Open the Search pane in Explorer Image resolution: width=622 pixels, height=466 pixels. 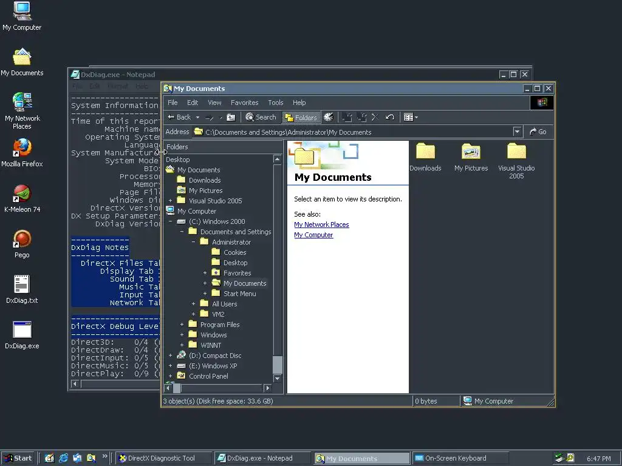pyautogui.click(x=261, y=117)
